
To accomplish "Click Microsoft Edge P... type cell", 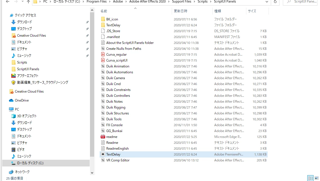I will (x=228, y=137).
